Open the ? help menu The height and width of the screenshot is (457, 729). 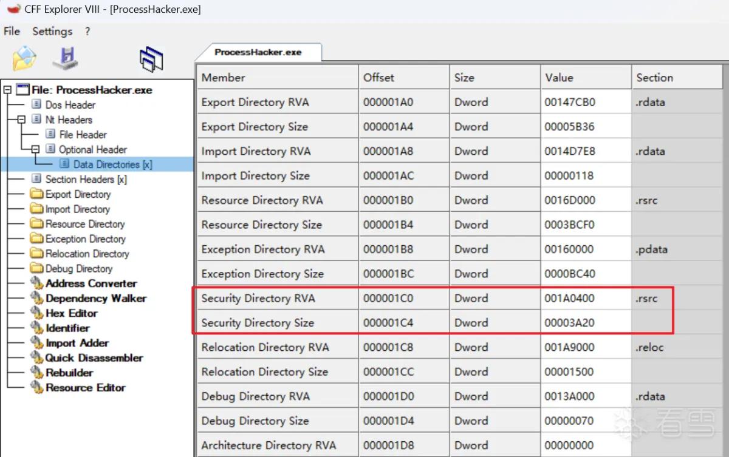pos(87,32)
